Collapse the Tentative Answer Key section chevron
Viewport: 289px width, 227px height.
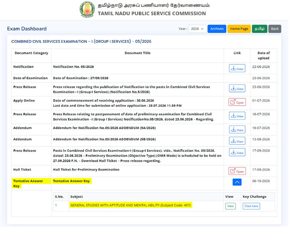[x=237, y=182]
